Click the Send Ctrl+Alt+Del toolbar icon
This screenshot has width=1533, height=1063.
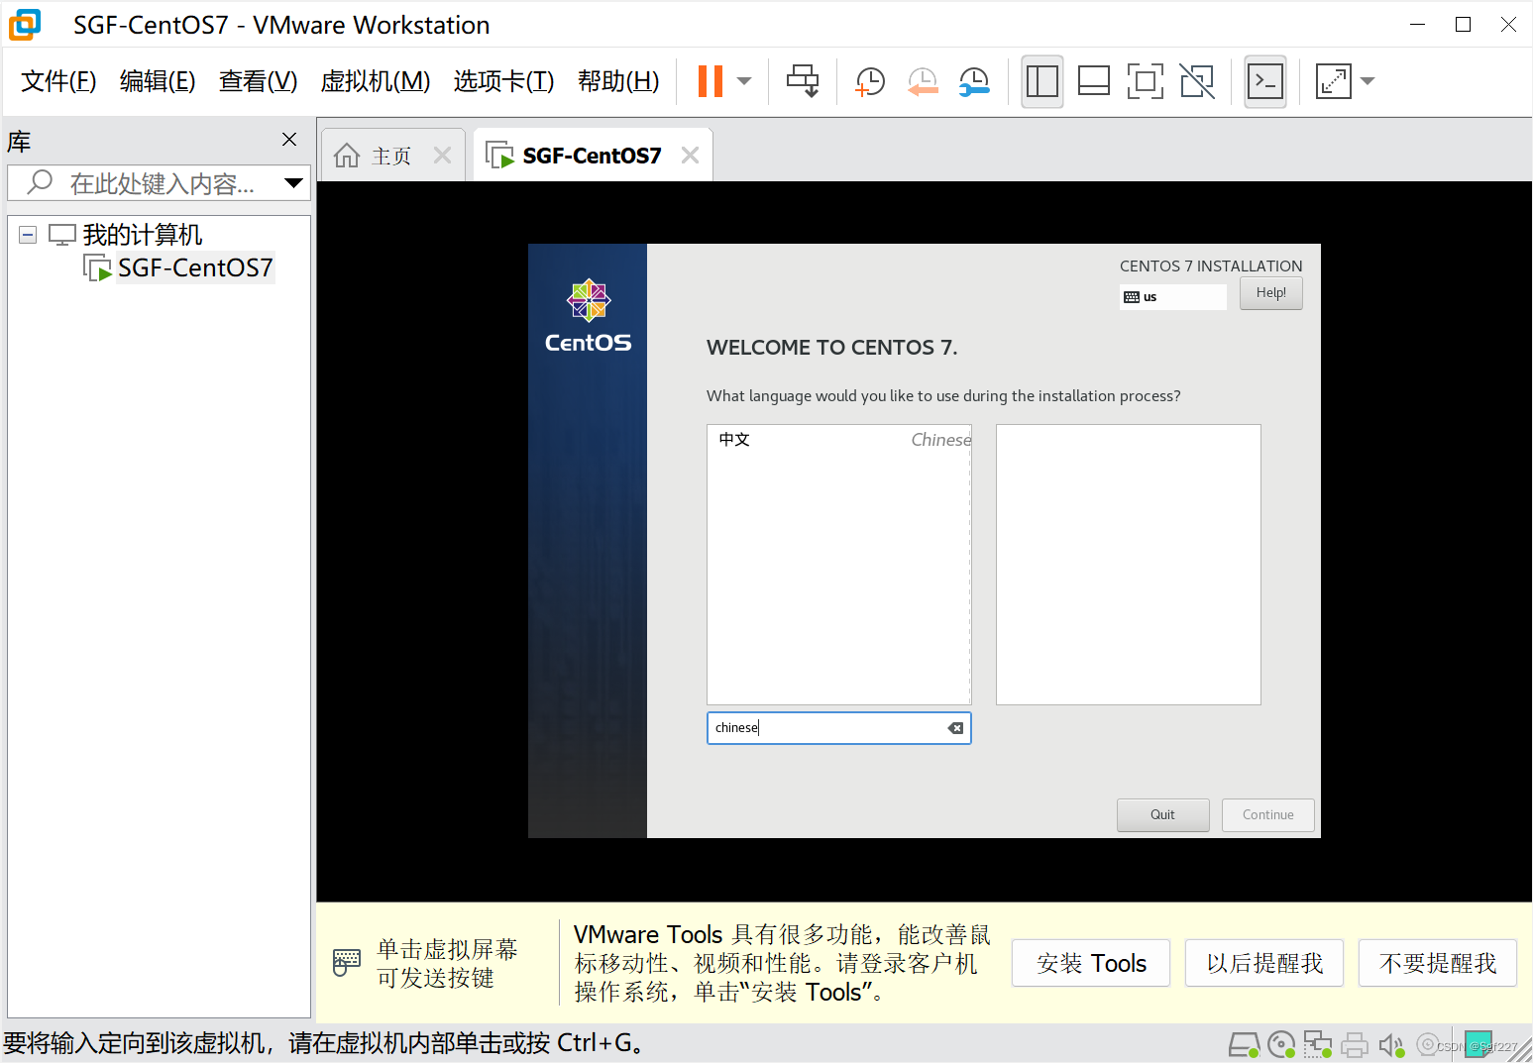(x=803, y=81)
